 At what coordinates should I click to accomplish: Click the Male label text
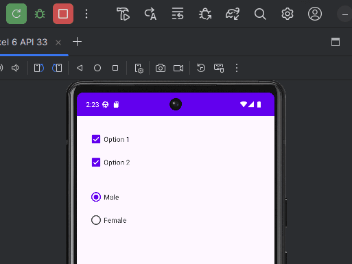tap(111, 197)
